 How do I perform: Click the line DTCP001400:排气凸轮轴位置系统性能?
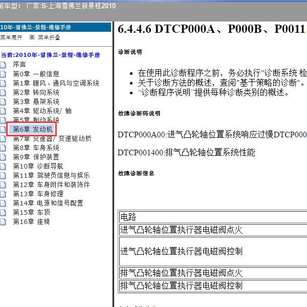click(186, 152)
